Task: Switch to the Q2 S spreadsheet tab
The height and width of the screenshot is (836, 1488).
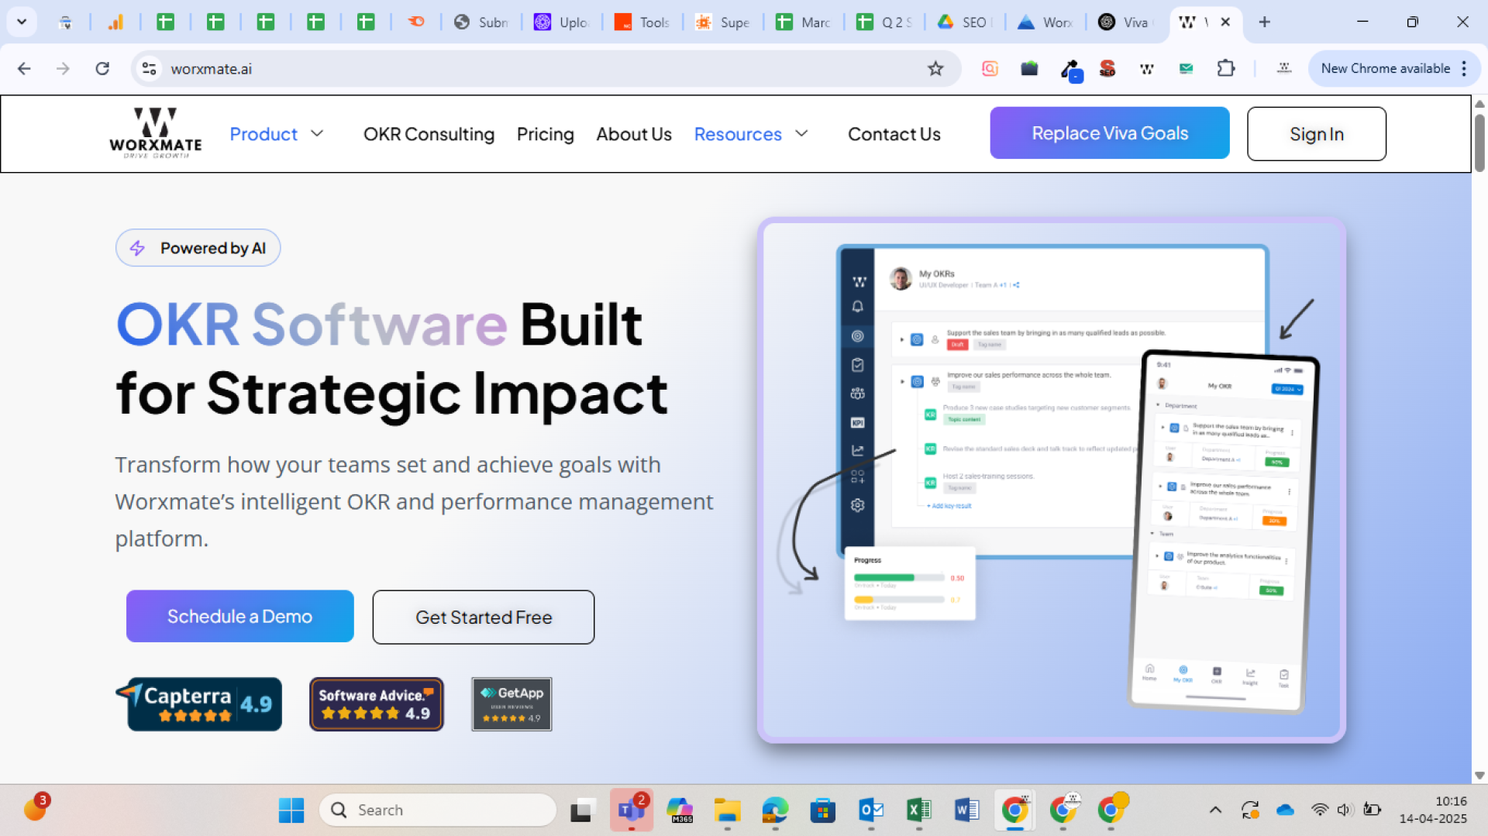Action: [x=884, y=22]
